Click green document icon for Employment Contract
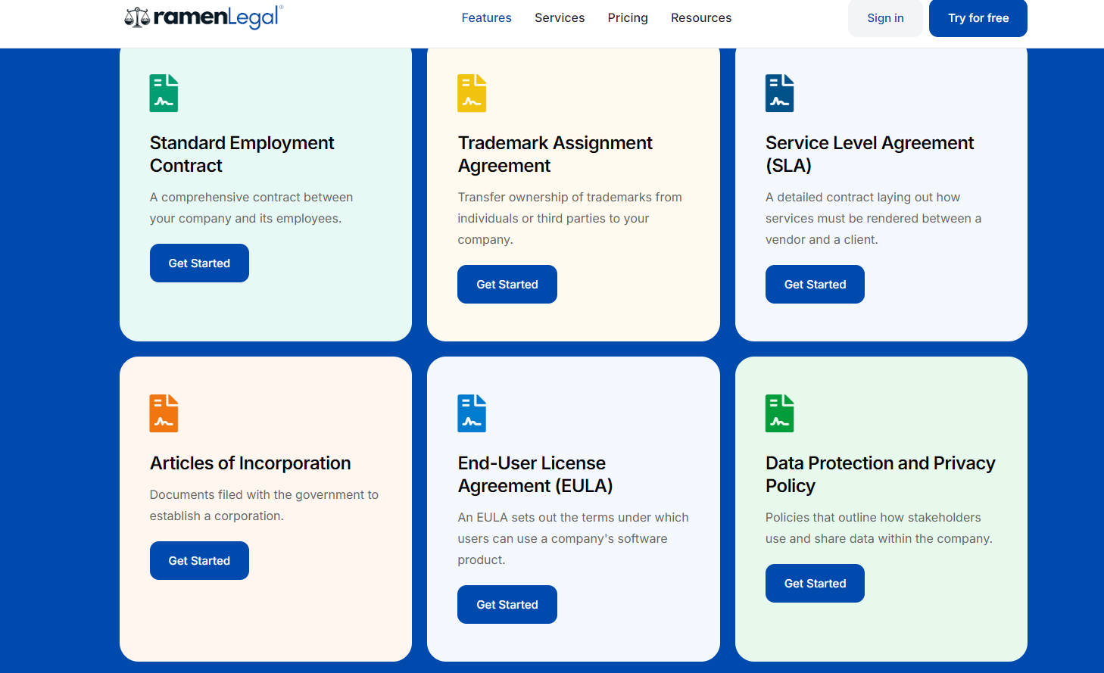The image size is (1104, 673). (164, 93)
